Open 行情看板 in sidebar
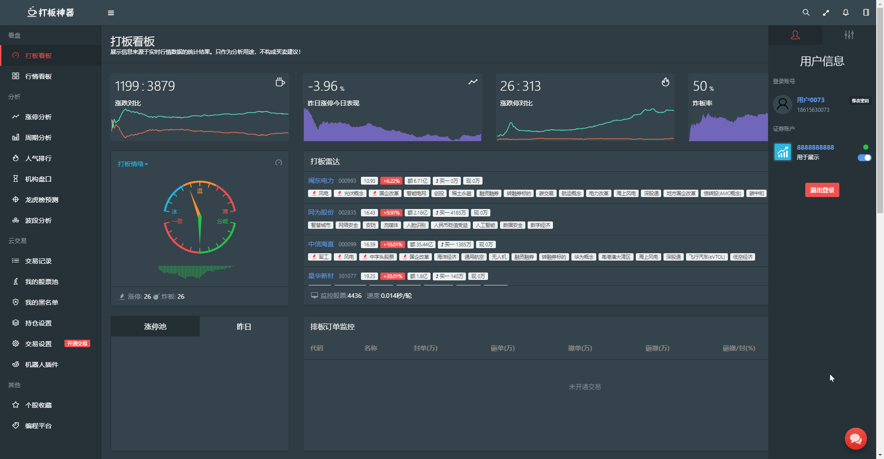The image size is (884, 459). (x=51, y=76)
